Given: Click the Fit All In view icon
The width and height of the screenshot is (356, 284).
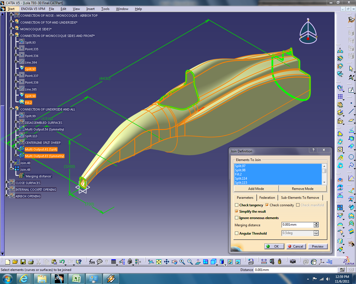Looking at the screenshot, I should (x=159, y=262).
